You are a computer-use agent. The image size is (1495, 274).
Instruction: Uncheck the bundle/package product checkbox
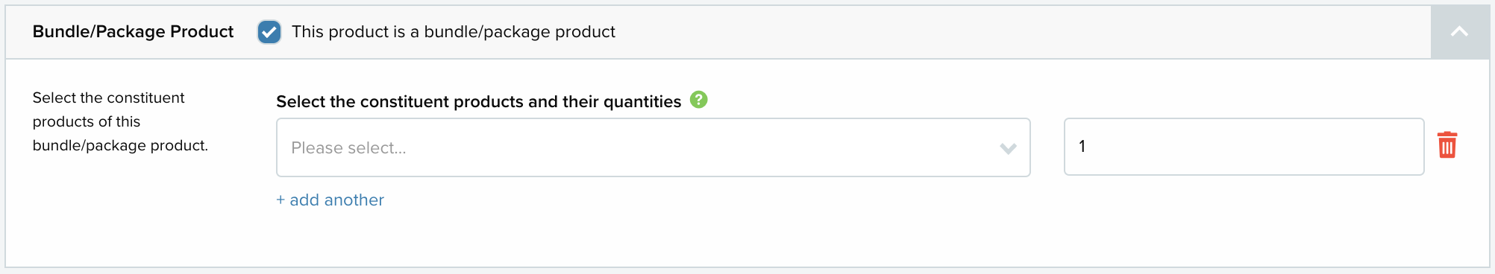coord(269,32)
